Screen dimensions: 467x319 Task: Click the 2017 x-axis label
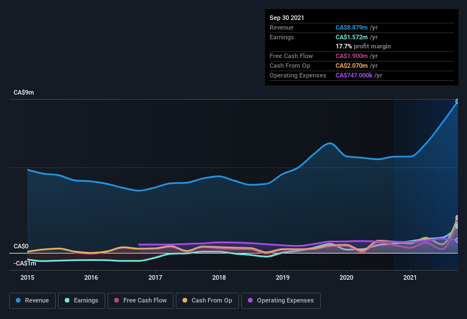[155, 277]
